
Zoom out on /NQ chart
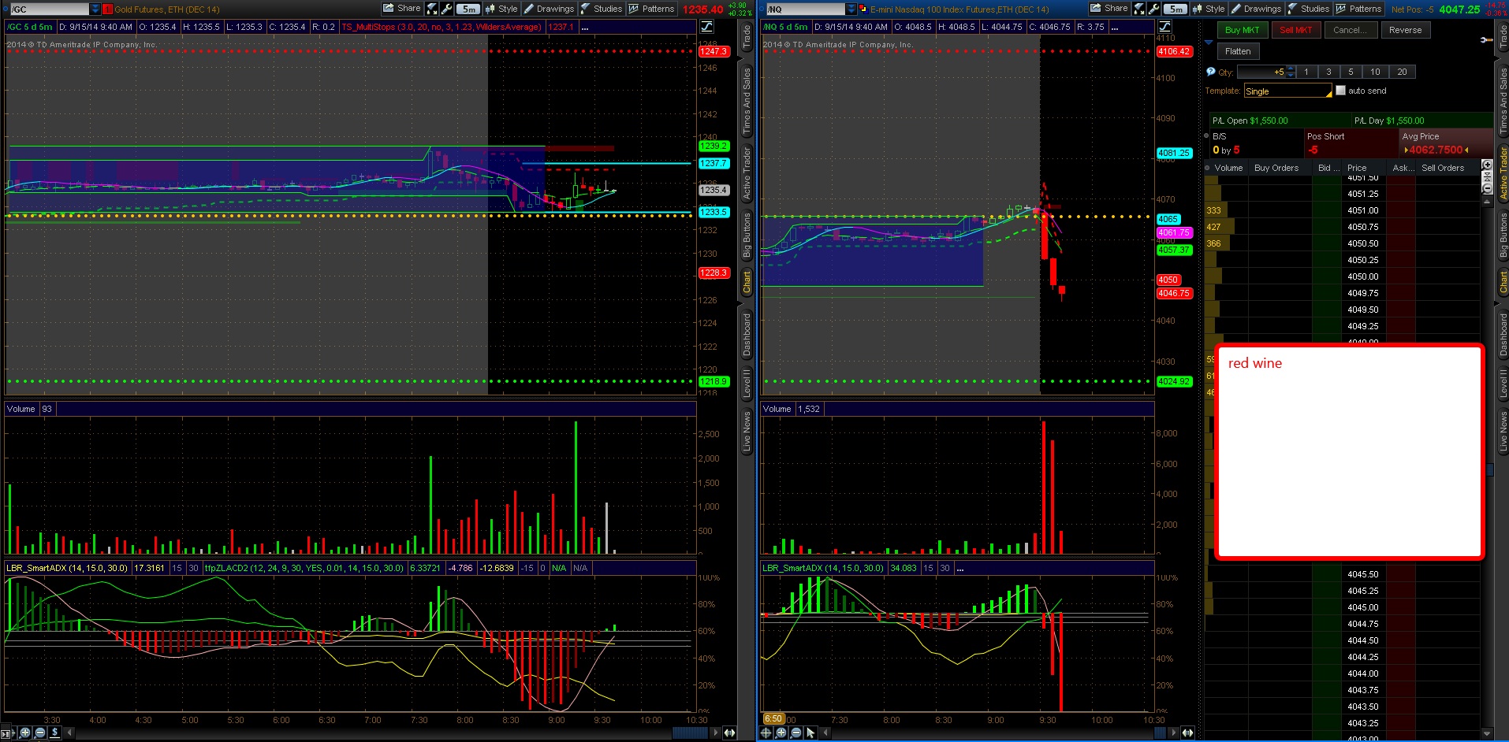click(795, 733)
